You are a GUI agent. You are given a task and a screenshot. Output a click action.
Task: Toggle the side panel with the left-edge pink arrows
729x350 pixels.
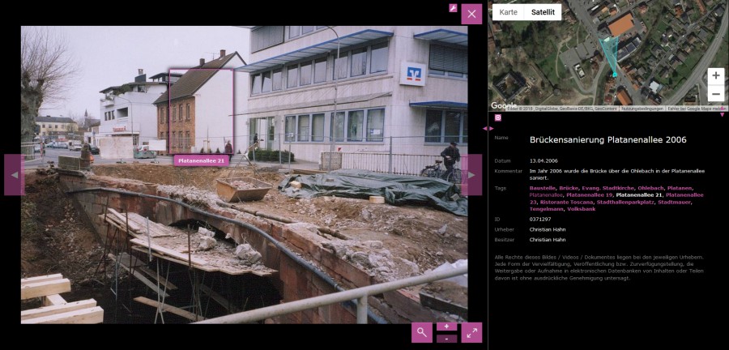point(487,128)
